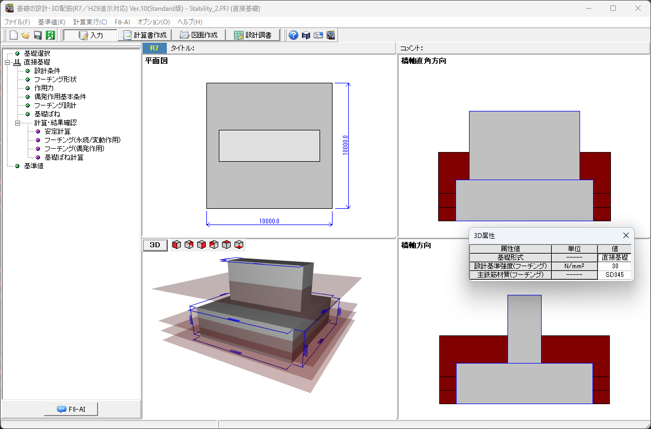Click the F8-AI button at bottom left
The height and width of the screenshot is (429, 651).
tap(71, 409)
